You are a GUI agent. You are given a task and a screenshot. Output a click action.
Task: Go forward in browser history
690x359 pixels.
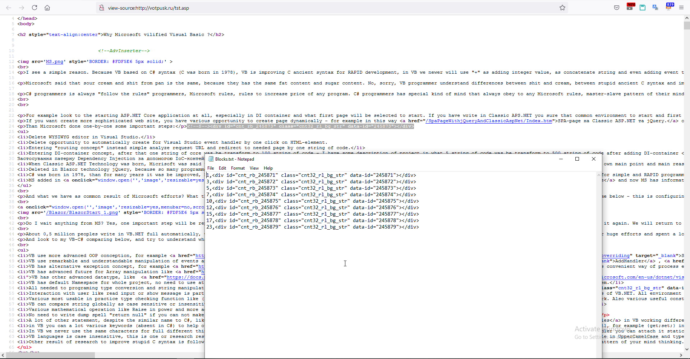(x=22, y=8)
